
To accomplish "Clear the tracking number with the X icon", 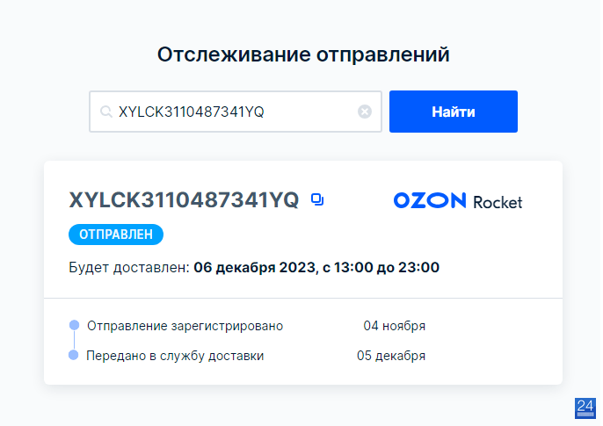I will tap(365, 112).
